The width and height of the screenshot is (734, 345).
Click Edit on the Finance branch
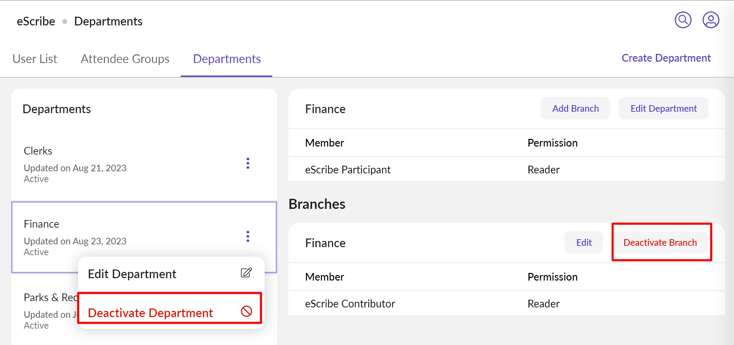584,243
